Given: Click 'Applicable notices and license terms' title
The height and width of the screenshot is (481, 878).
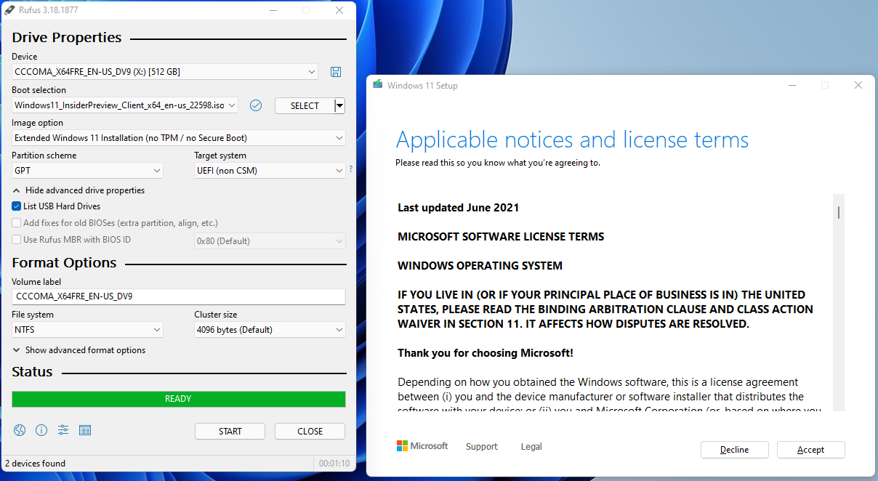Looking at the screenshot, I should click(572, 140).
